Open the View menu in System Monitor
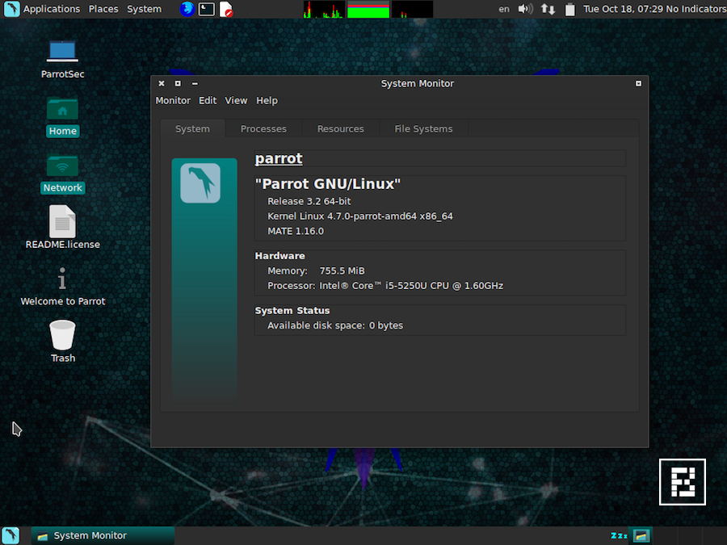The height and width of the screenshot is (545, 727). (236, 101)
